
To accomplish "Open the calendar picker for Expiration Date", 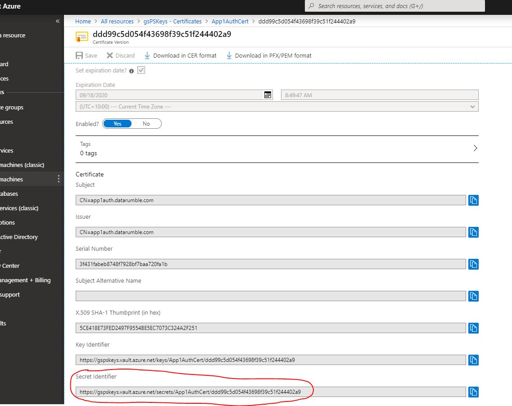I will point(267,95).
